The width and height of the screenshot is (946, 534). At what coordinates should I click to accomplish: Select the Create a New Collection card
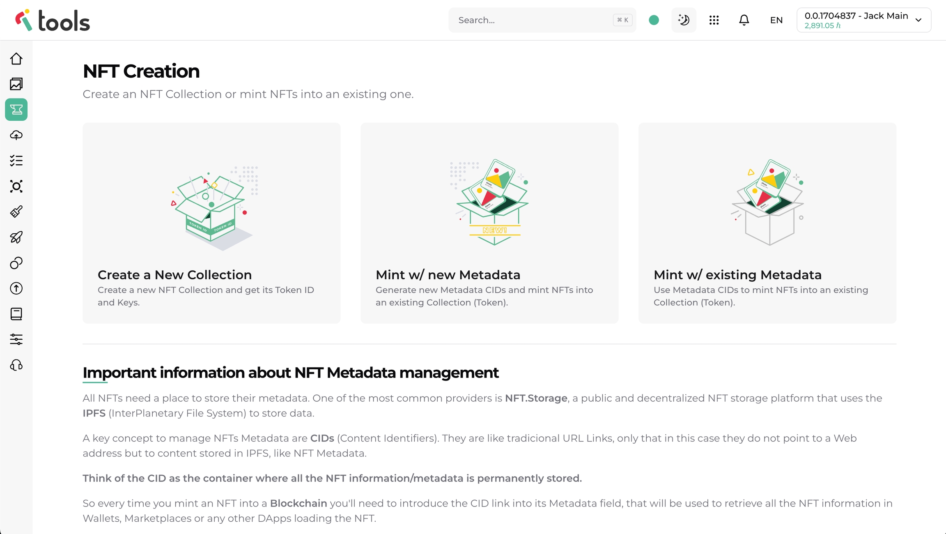pyautogui.click(x=211, y=223)
